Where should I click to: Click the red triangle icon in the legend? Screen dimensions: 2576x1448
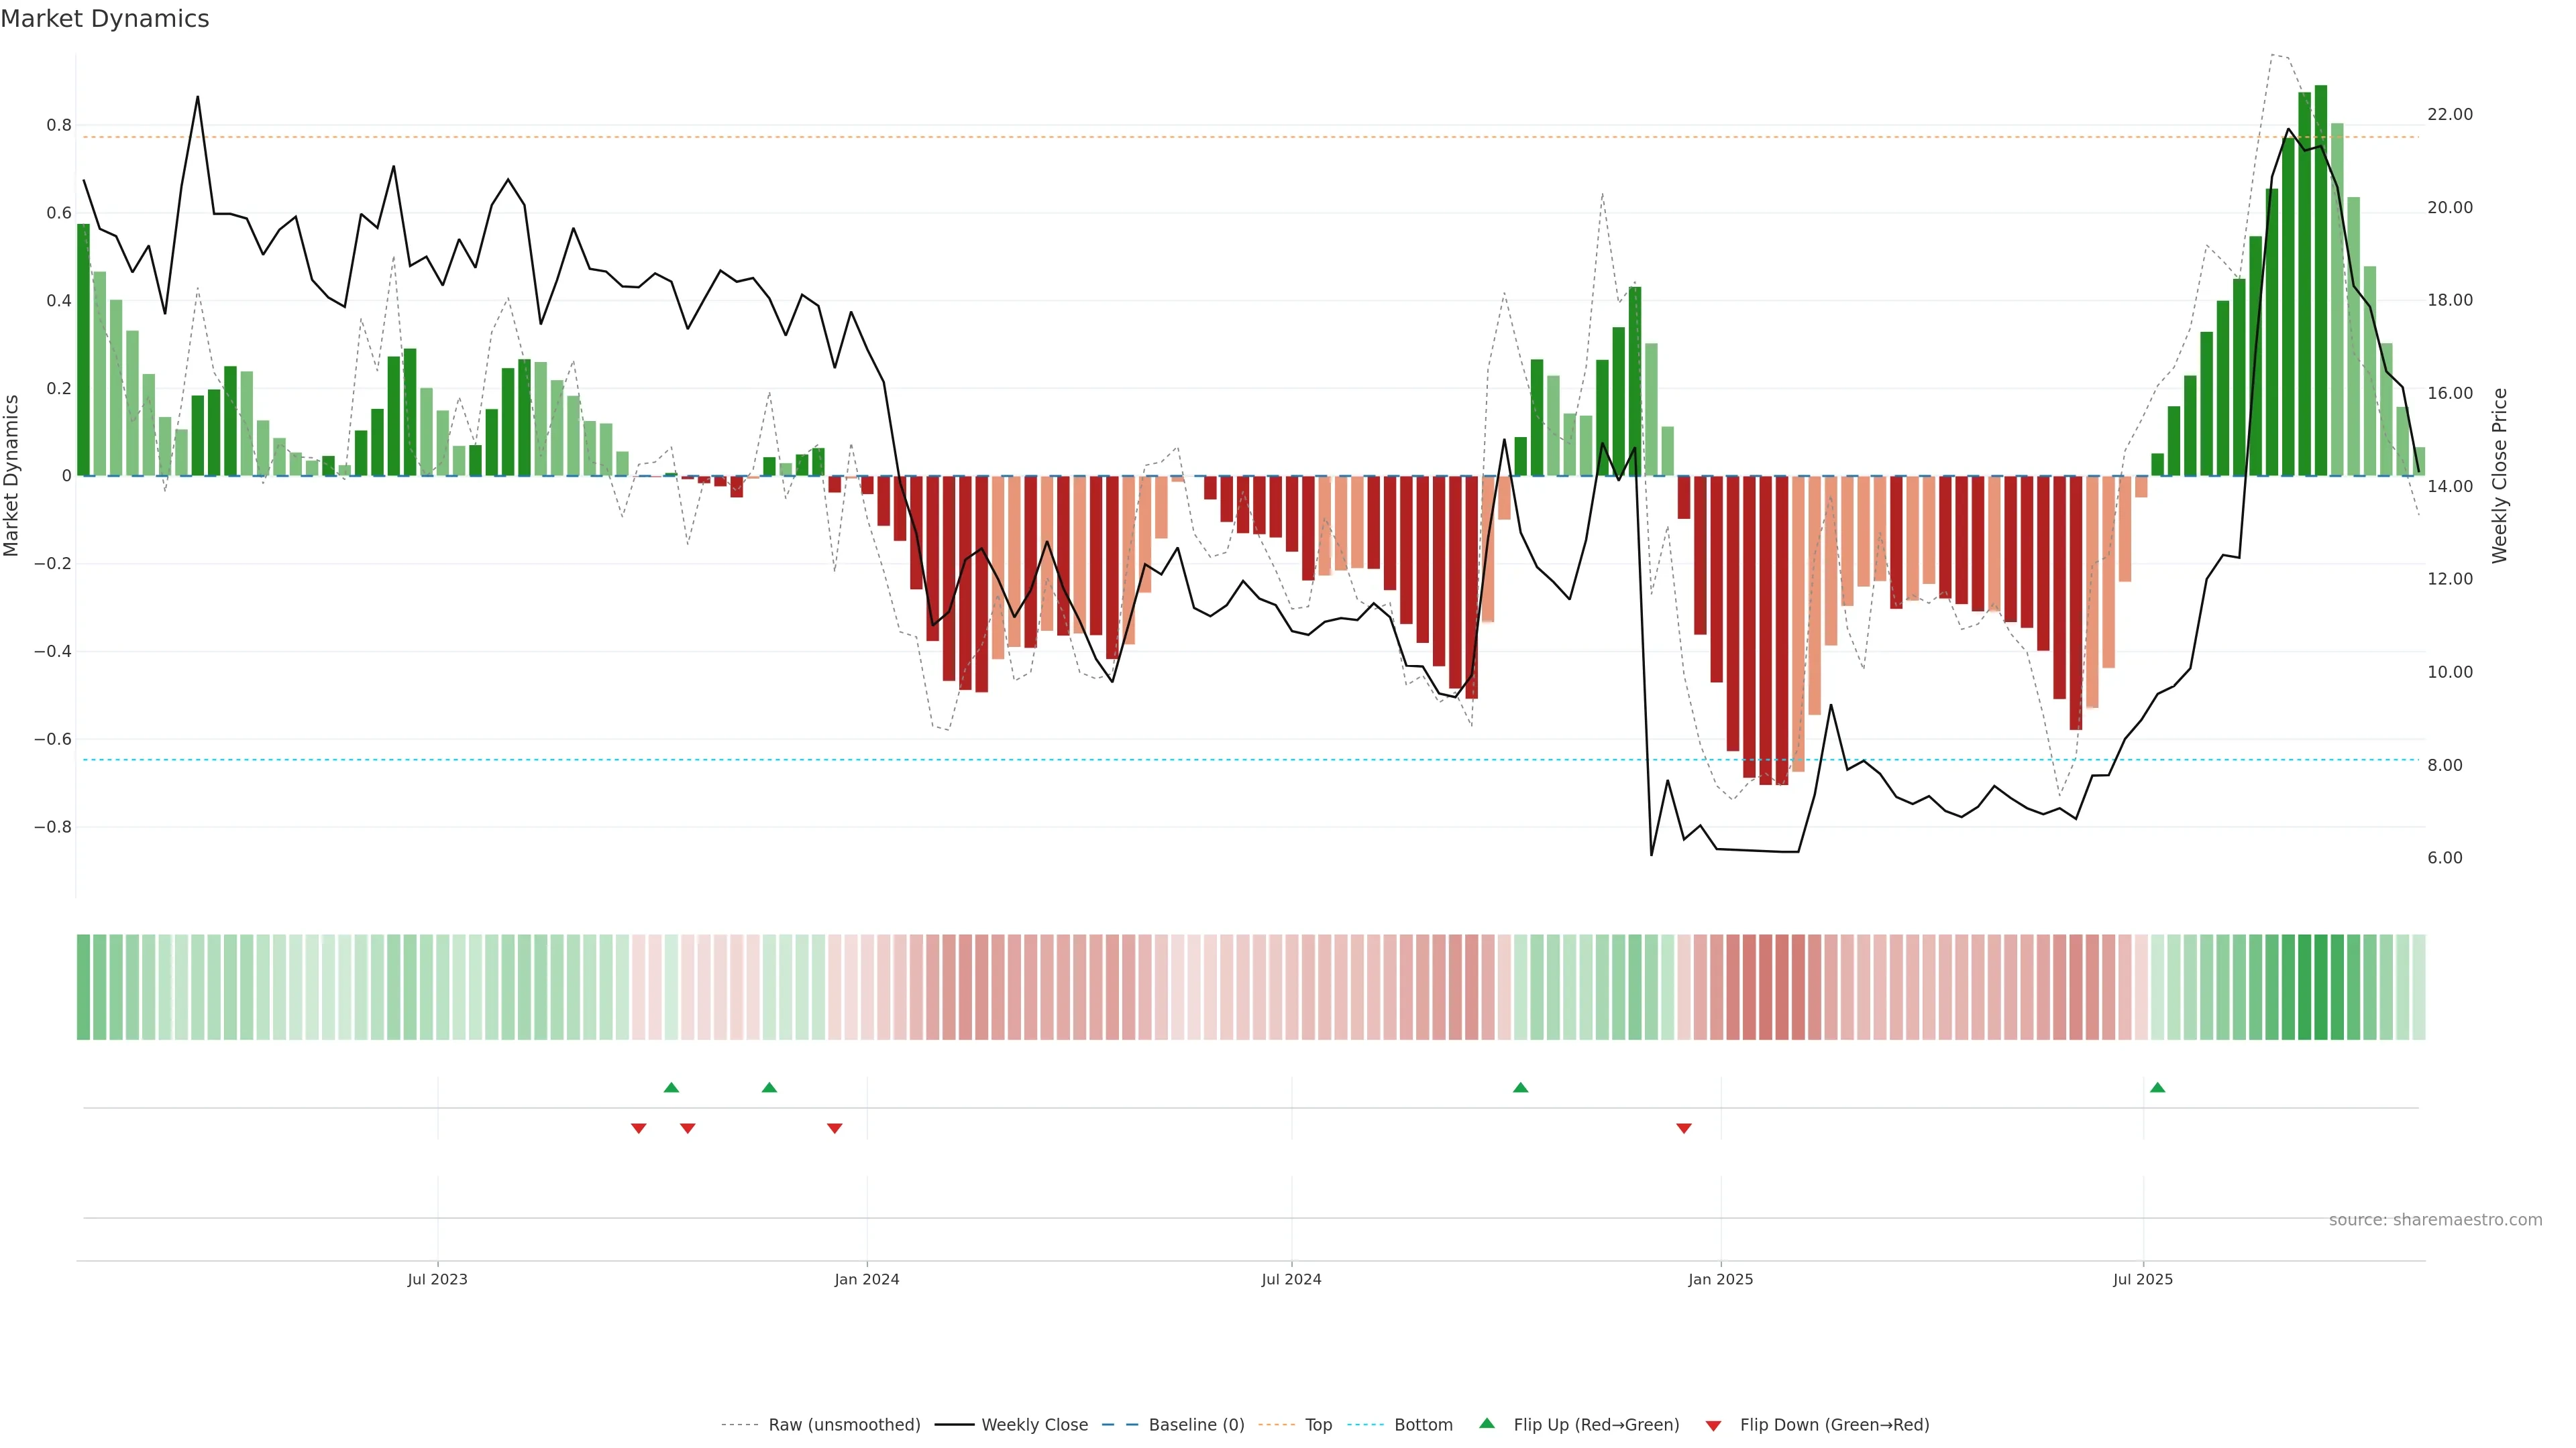pyautogui.click(x=1713, y=1425)
